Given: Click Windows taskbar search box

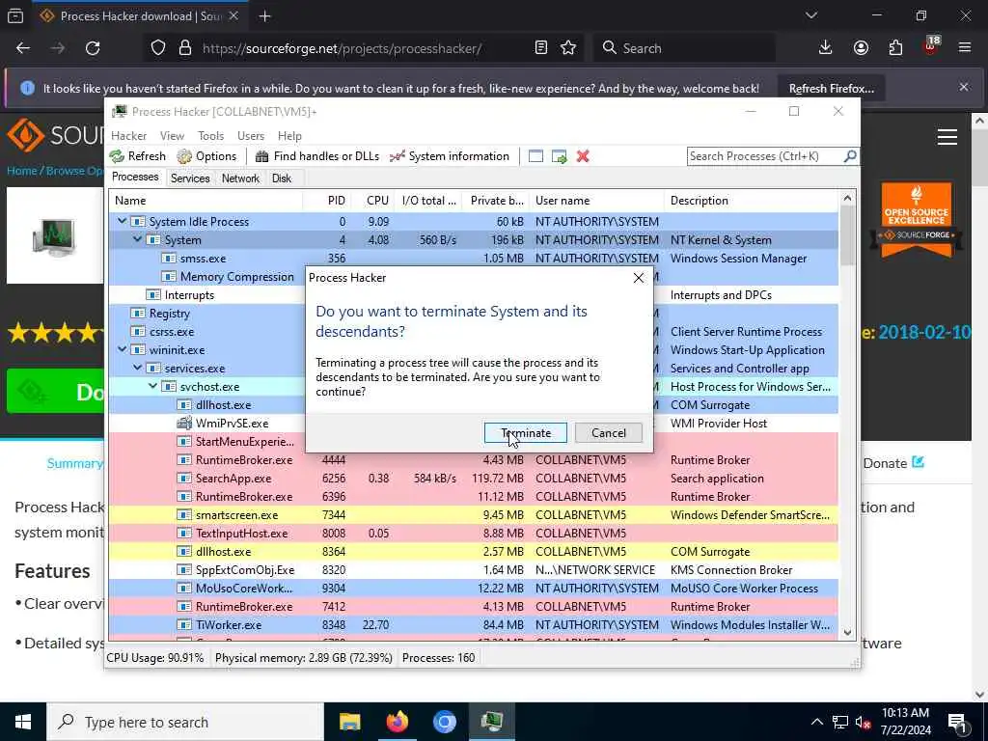Looking at the screenshot, I should tap(185, 722).
